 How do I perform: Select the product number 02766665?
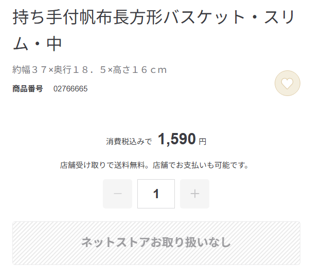tap(70, 89)
